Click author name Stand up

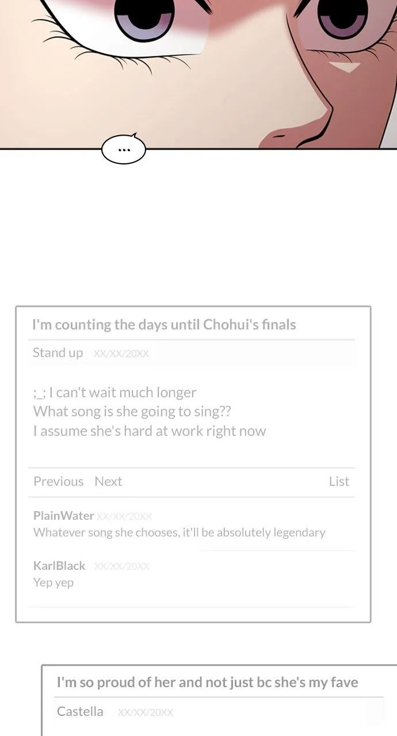tap(58, 353)
